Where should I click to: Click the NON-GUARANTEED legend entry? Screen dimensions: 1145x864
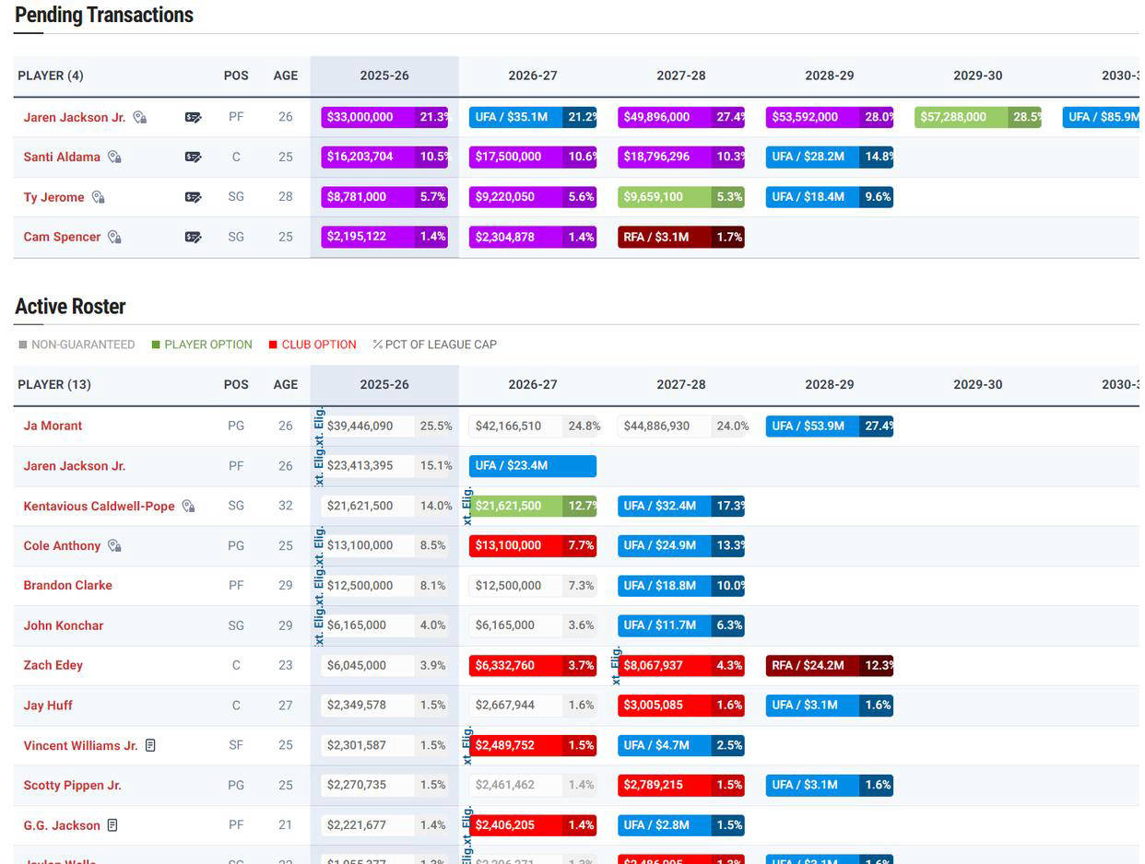coord(77,344)
